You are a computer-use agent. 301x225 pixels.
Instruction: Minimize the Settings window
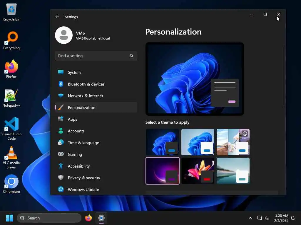[x=252, y=14]
